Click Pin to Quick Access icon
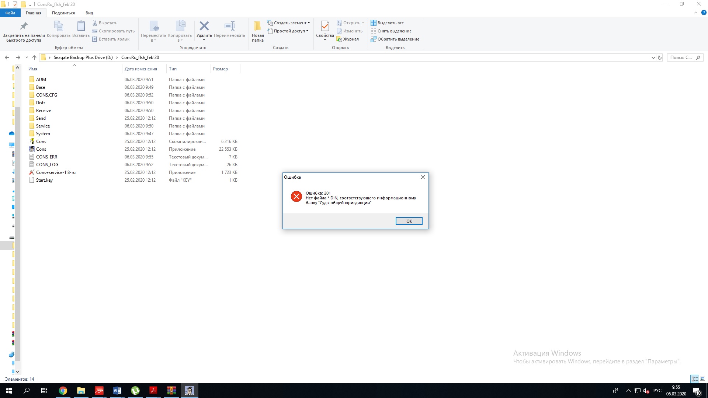 point(24,26)
